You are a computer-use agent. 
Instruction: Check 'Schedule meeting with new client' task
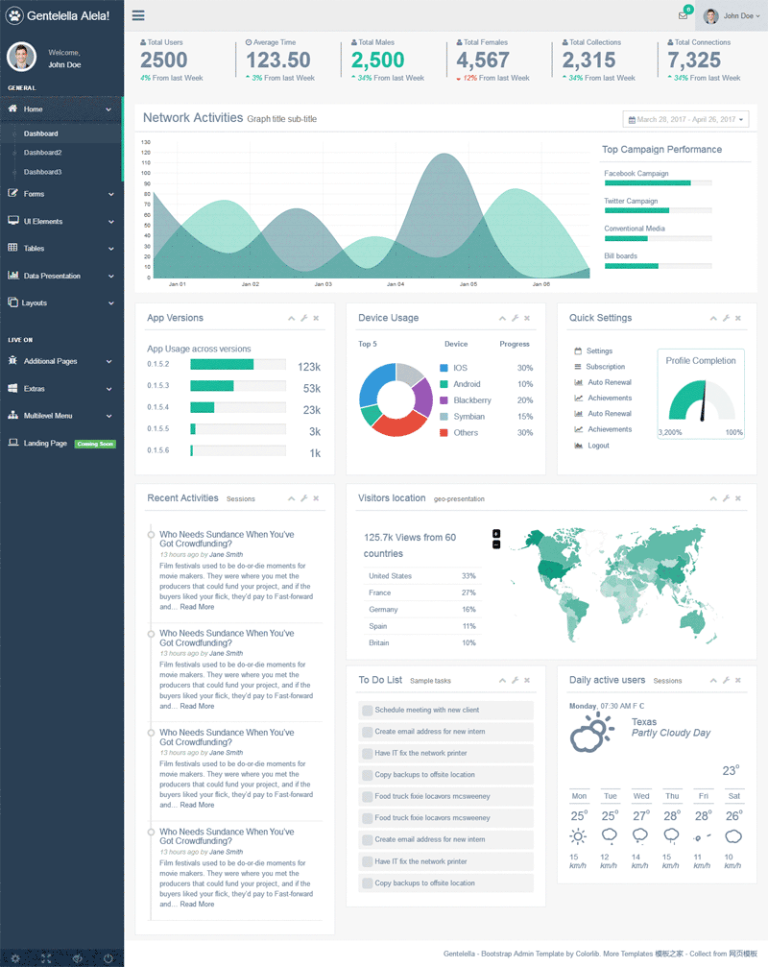(368, 711)
